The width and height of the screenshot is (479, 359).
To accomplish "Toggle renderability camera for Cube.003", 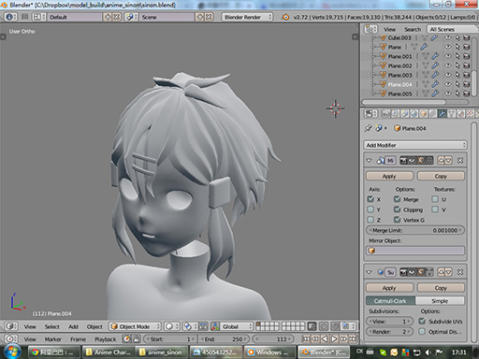I will (x=467, y=37).
